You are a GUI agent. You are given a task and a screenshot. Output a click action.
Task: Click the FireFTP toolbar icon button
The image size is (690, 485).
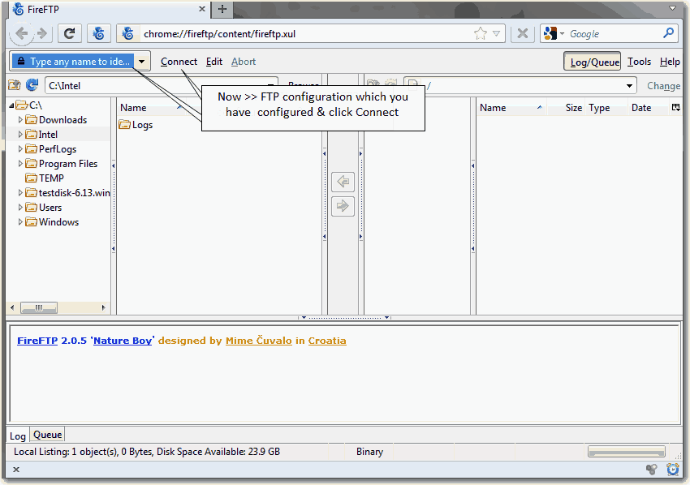tap(98, 33)
